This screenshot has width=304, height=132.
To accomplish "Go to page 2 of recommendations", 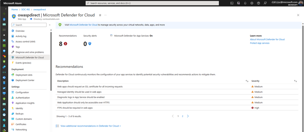I will (x=183, y=116).
